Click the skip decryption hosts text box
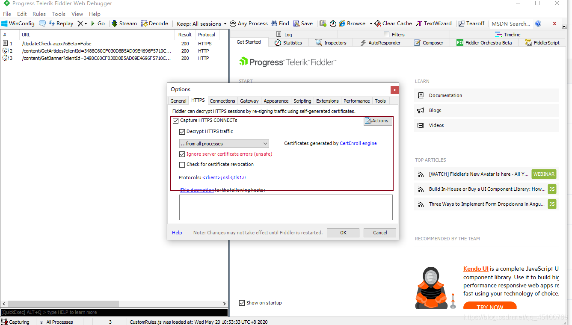The image size is (572, 325). coord(286,207)
